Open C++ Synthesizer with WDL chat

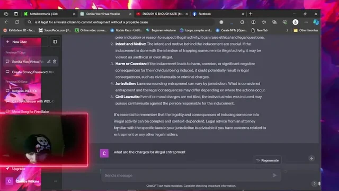click(x=30, y=101)
